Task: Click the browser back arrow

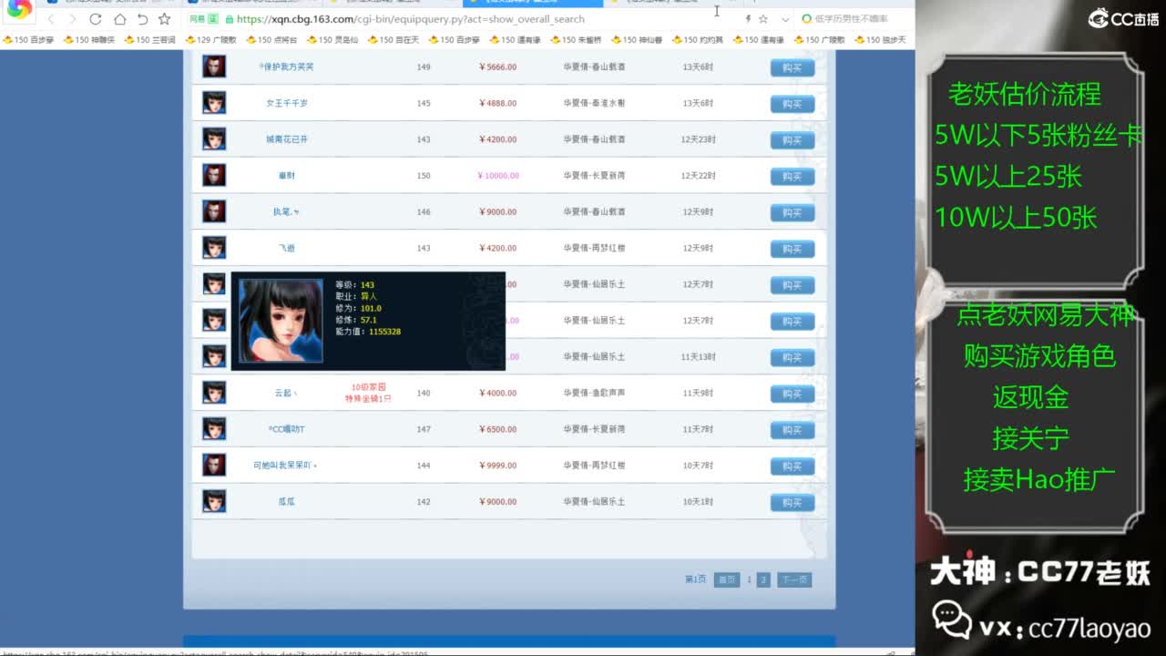Action: coord(50,19)
